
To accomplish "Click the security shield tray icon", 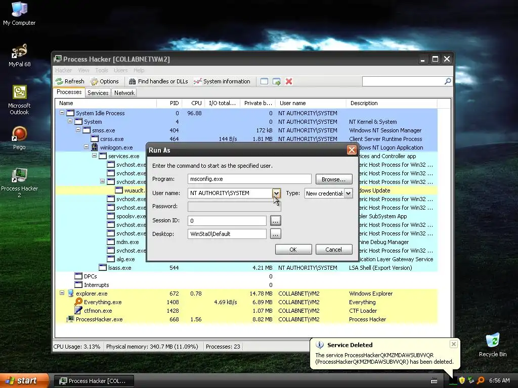I will 462,380.
